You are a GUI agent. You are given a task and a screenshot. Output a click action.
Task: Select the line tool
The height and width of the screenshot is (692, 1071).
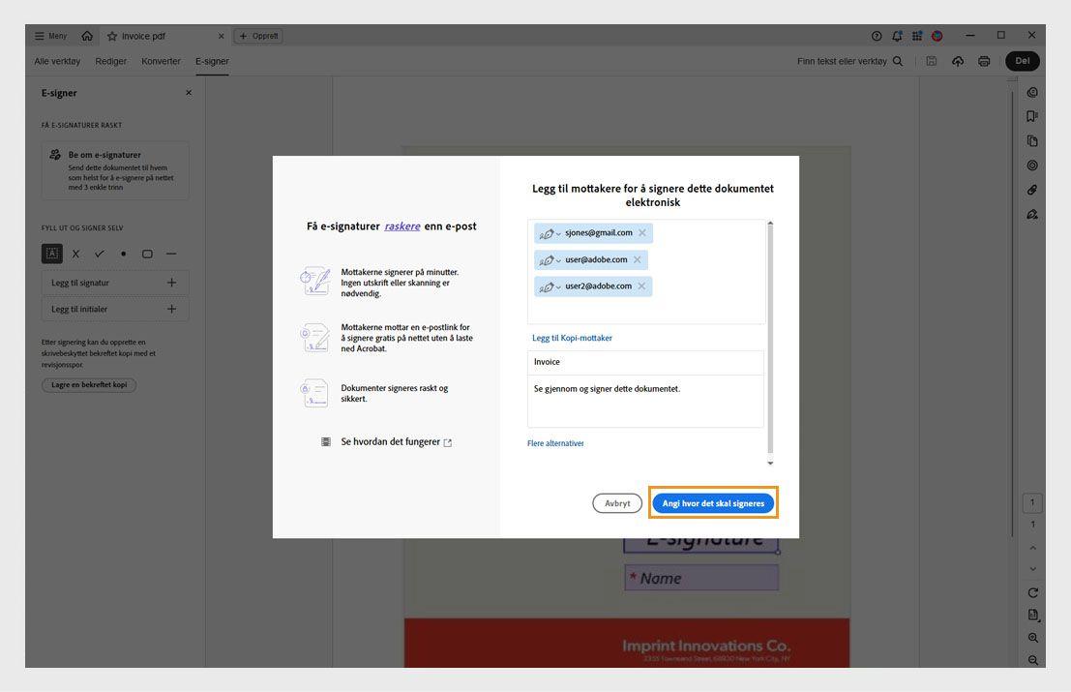(170, 255)
